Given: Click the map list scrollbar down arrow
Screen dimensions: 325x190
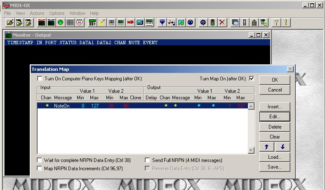Looking at the screenshot, I should point(251,150).
